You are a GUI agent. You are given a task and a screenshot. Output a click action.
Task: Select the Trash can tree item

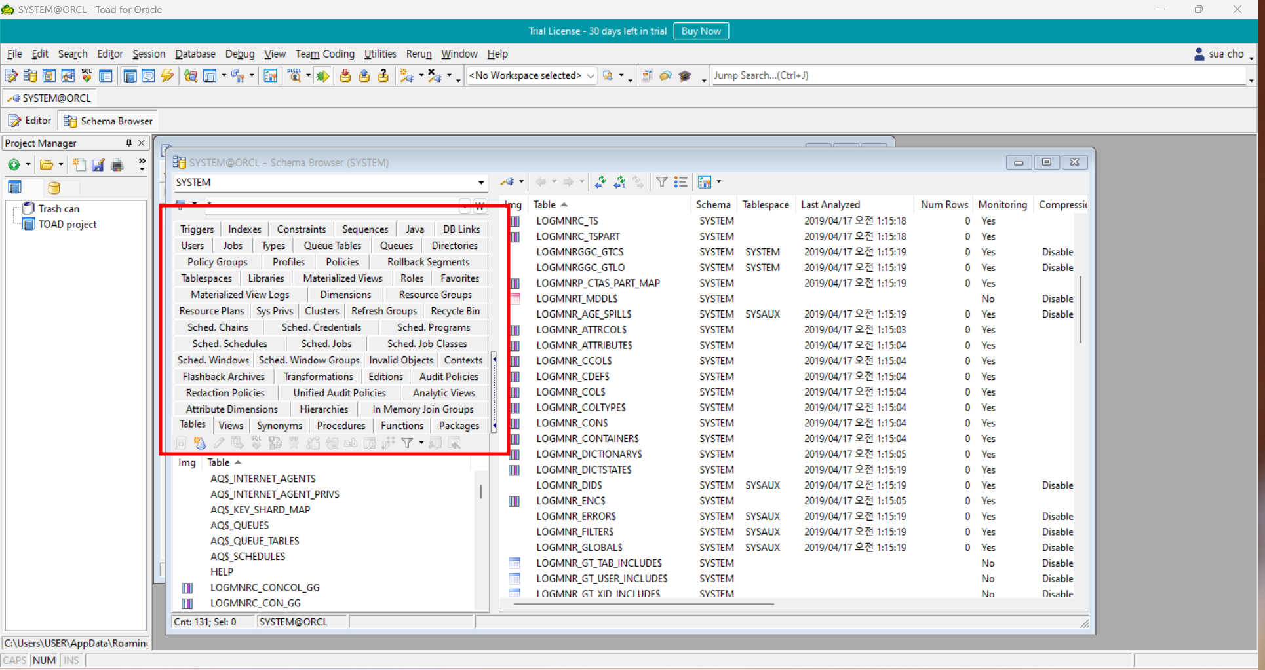coord(58,209)
